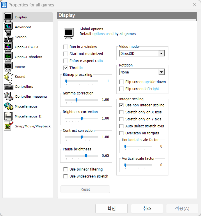Click the Controllers keyboard icon
Image resolution: width=201 pixels, height=216 pixels.
pos(8,87)
